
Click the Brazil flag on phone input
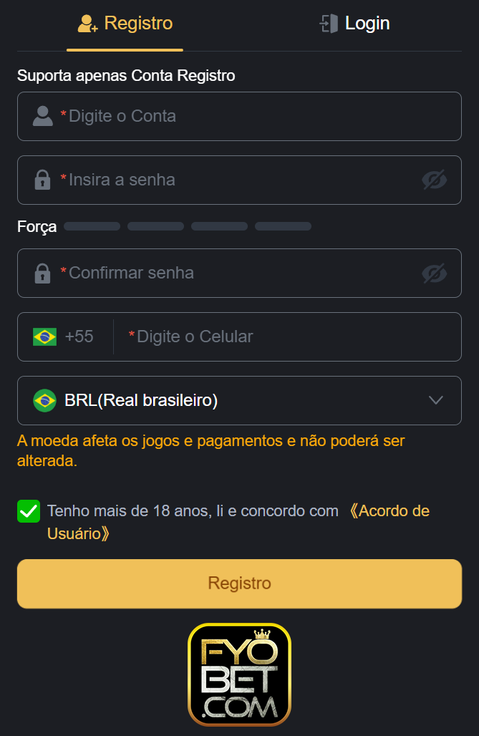[44, 336]
